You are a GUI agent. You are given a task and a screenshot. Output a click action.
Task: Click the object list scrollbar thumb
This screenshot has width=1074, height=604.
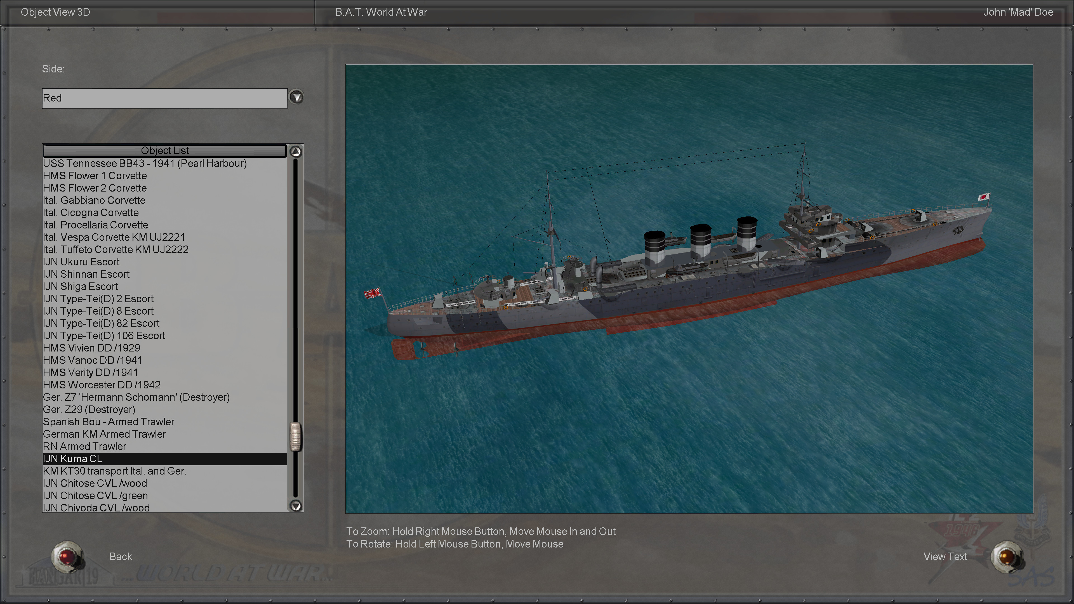pyautogui.click(x=296, y=437)
